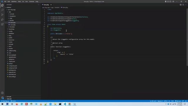Screen dimensions: 188x106
Task: Expand the vendor folder
Action: pyautogui.click(x=11, y=49)
